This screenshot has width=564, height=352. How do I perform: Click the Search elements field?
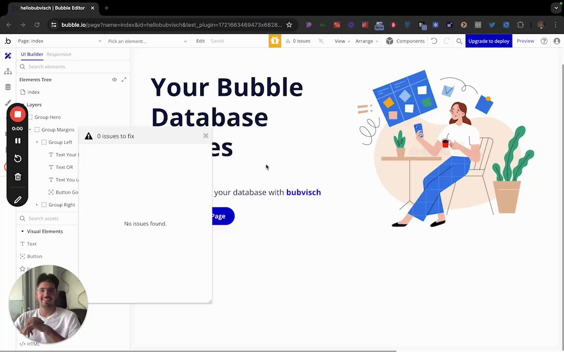tap(74, 66)
